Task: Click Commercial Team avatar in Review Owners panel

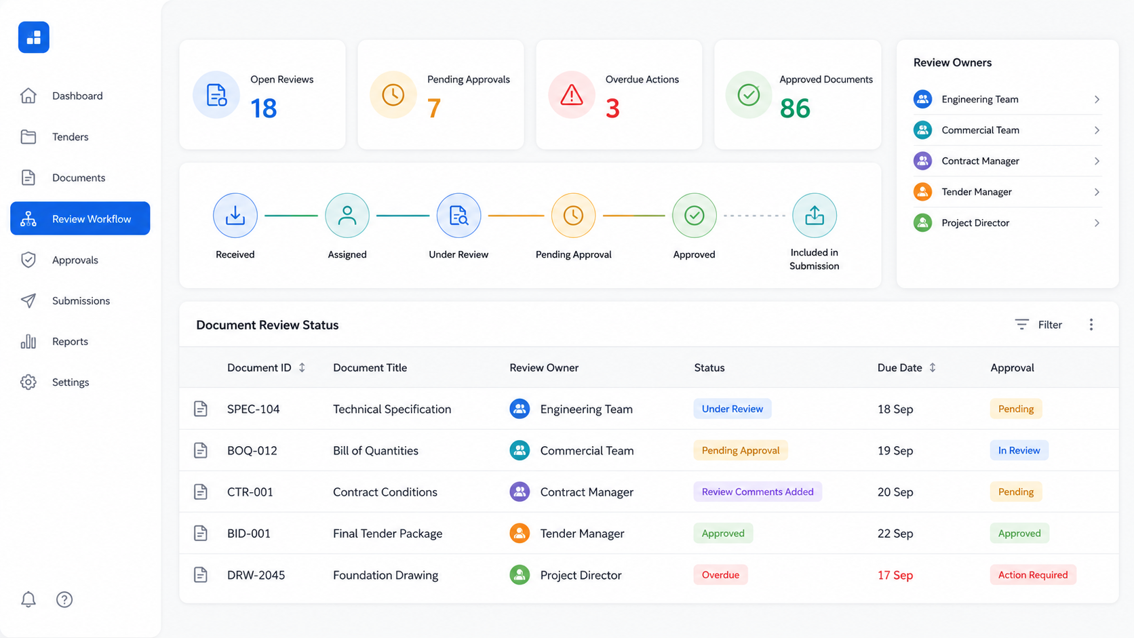Action: pyautogui.click(x=922, y=130)
